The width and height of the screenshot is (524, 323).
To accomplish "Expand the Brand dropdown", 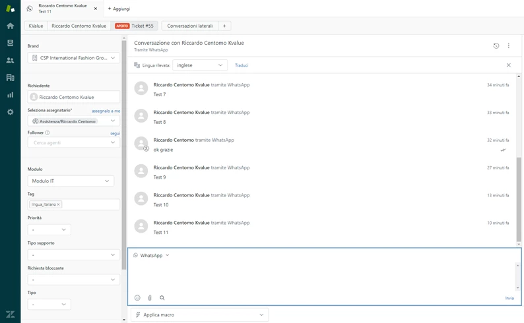I will pos(74,58).
